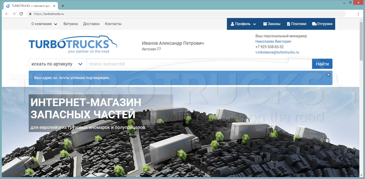365x179 pixels.
Task: Open a new browser tab
Action: pyautogui.click(x=63, y=6)
